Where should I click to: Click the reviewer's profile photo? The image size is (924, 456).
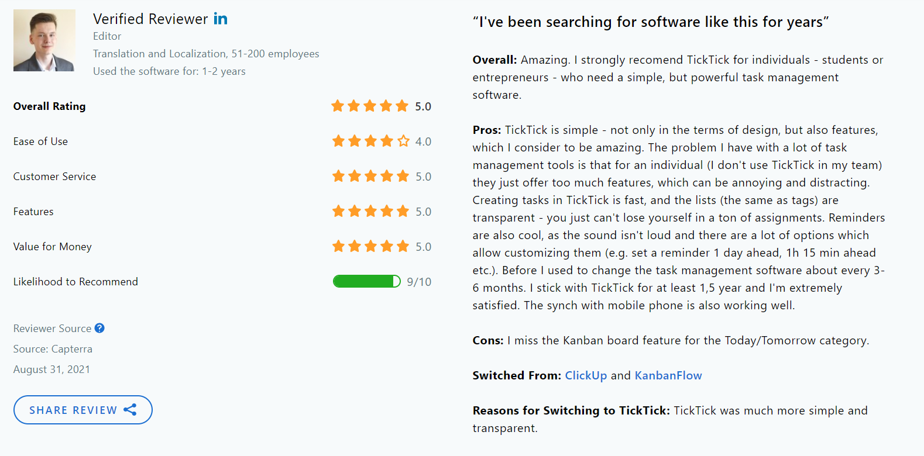point(44,40)
